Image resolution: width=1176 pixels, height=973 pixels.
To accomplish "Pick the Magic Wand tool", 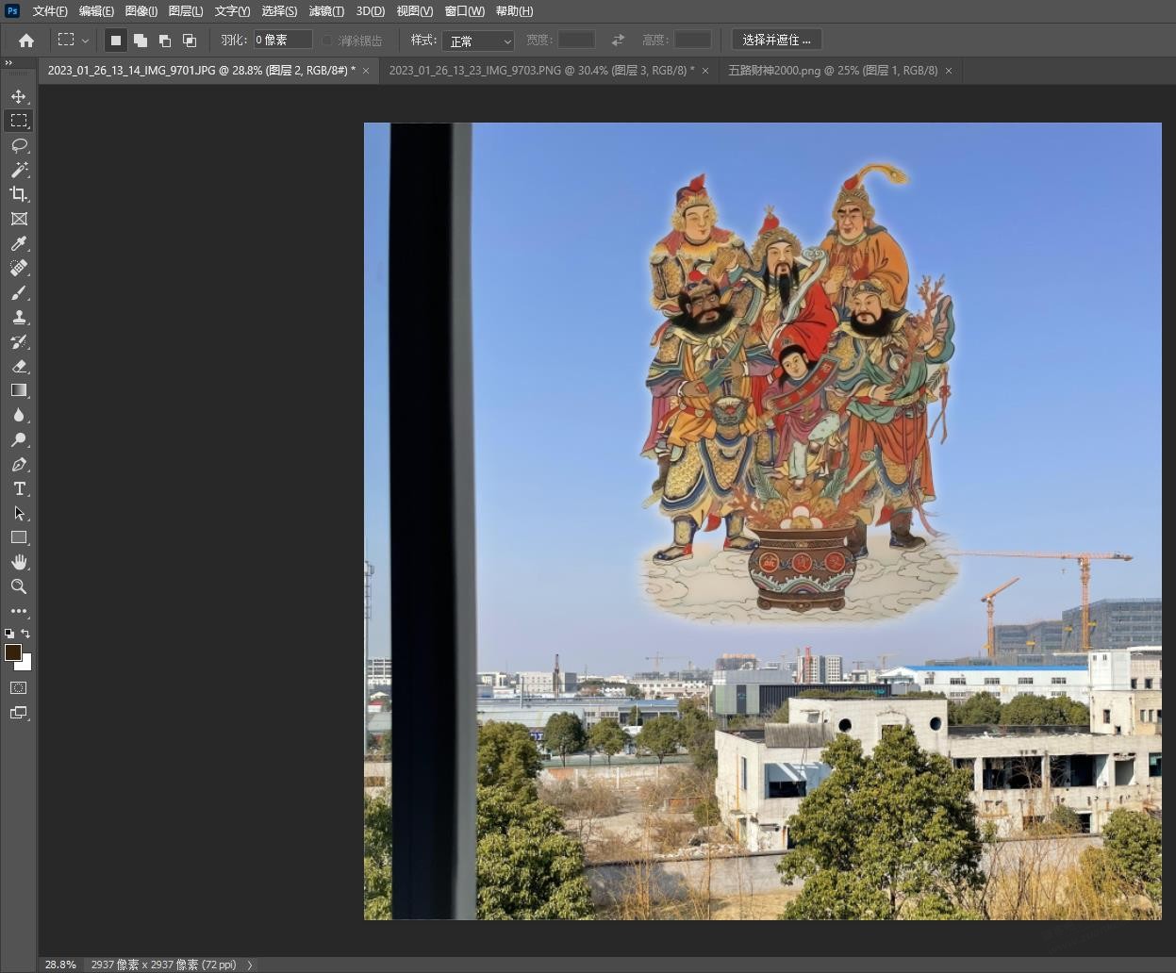I will tap(19, 170).
